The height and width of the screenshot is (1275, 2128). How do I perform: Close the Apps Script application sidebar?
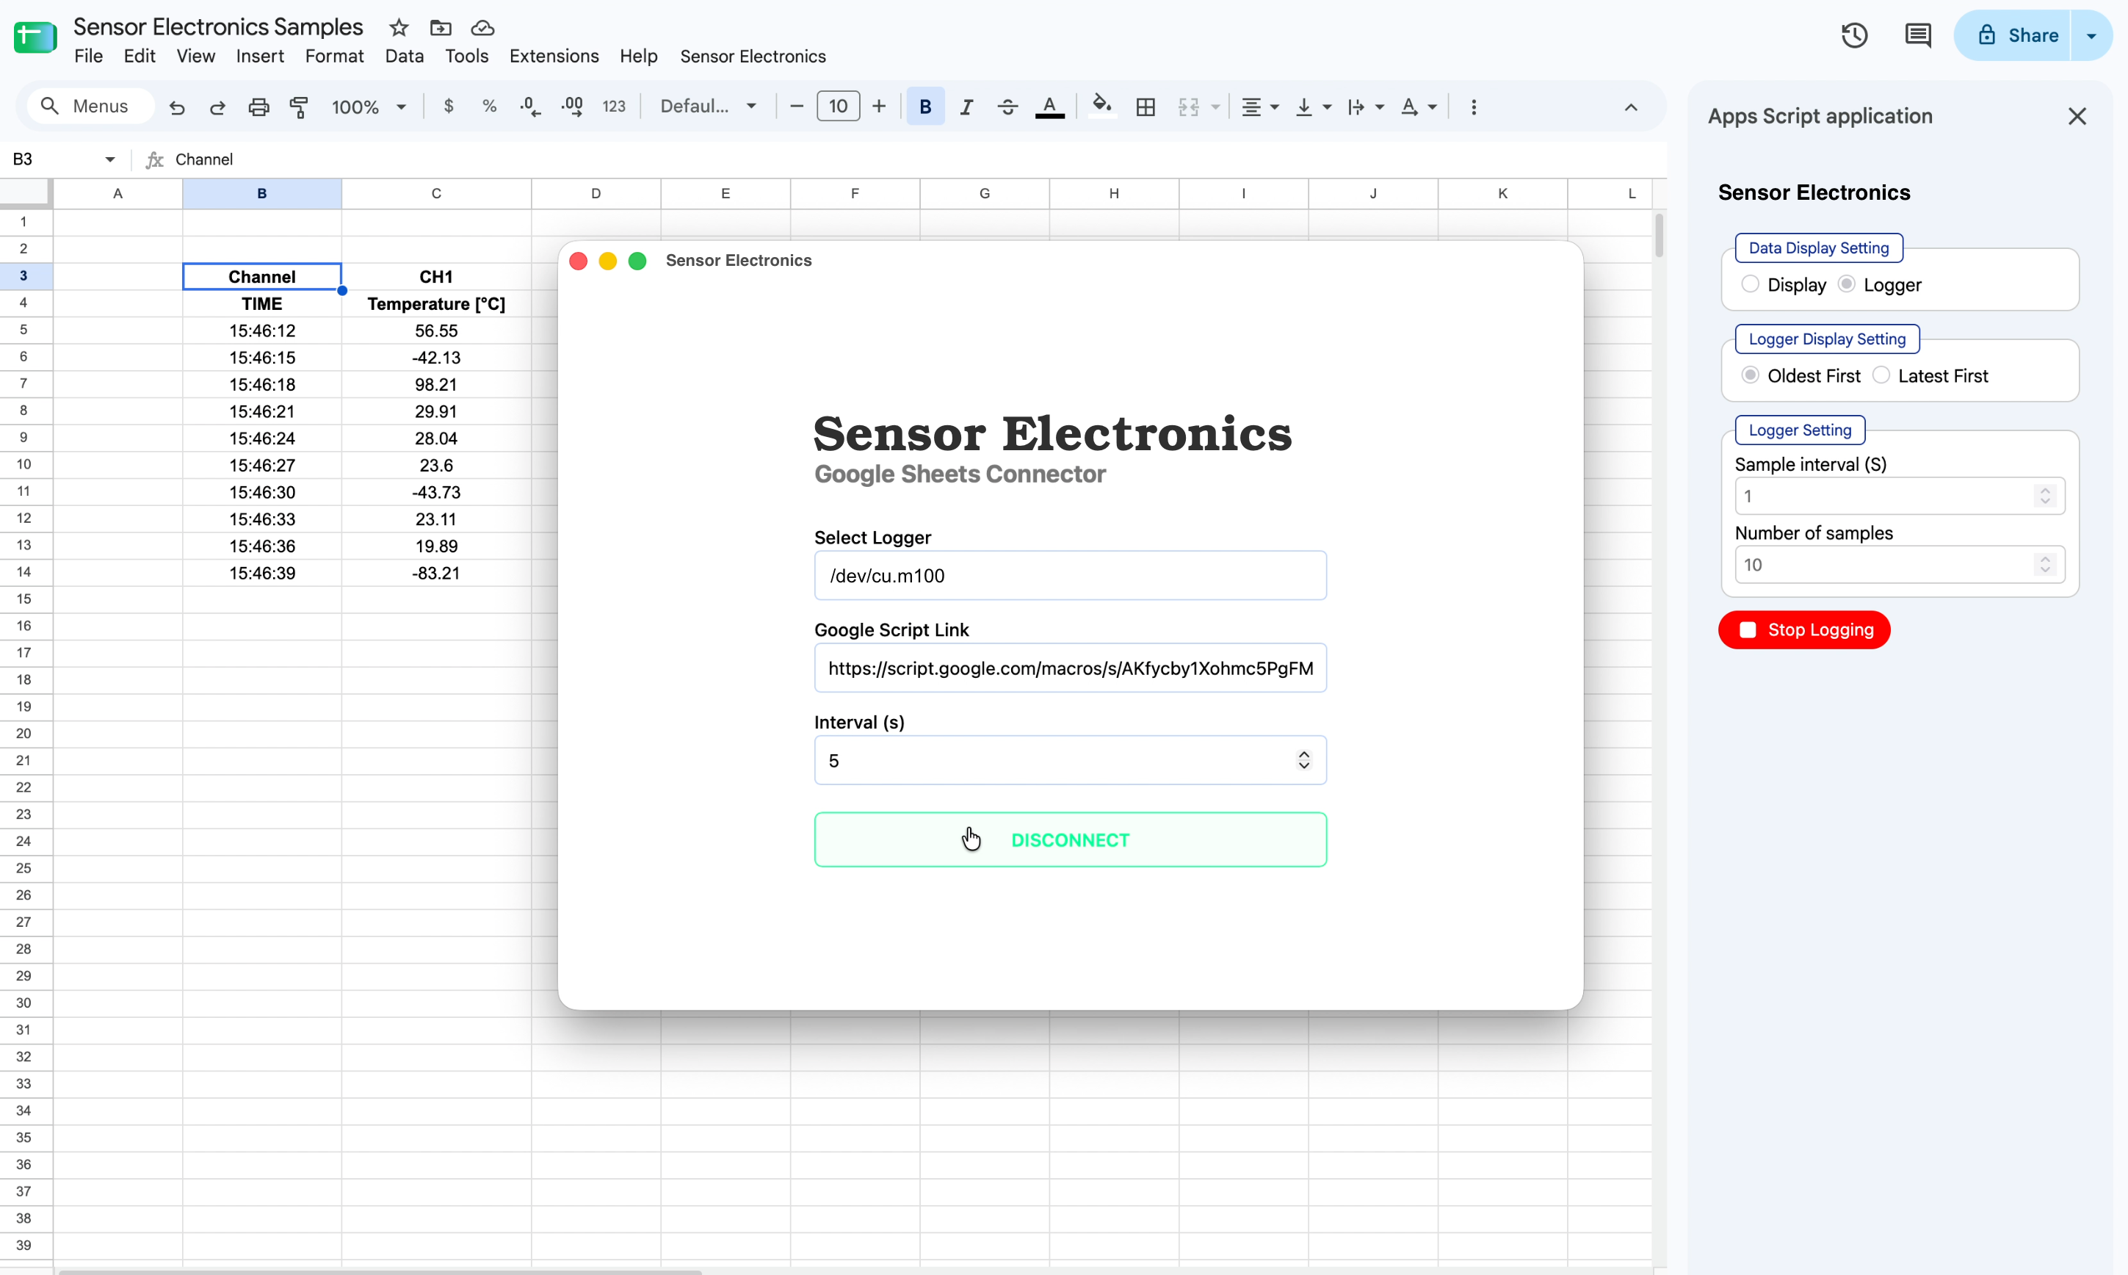[2077, 116]
